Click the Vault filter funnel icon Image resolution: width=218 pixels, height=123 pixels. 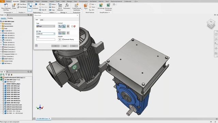coord(6,75)
